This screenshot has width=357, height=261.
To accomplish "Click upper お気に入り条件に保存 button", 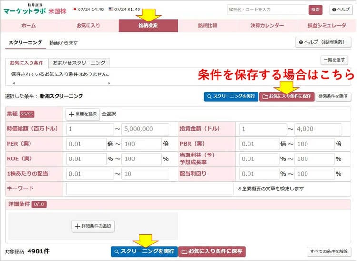I will 287,96.
